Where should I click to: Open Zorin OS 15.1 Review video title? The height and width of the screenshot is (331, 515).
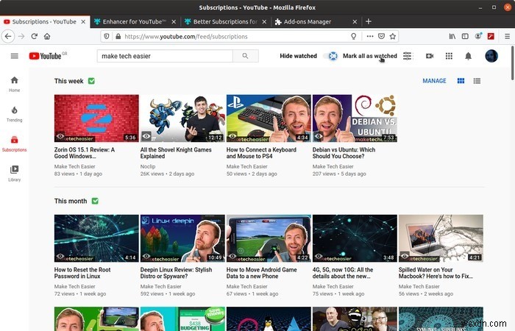85,153
